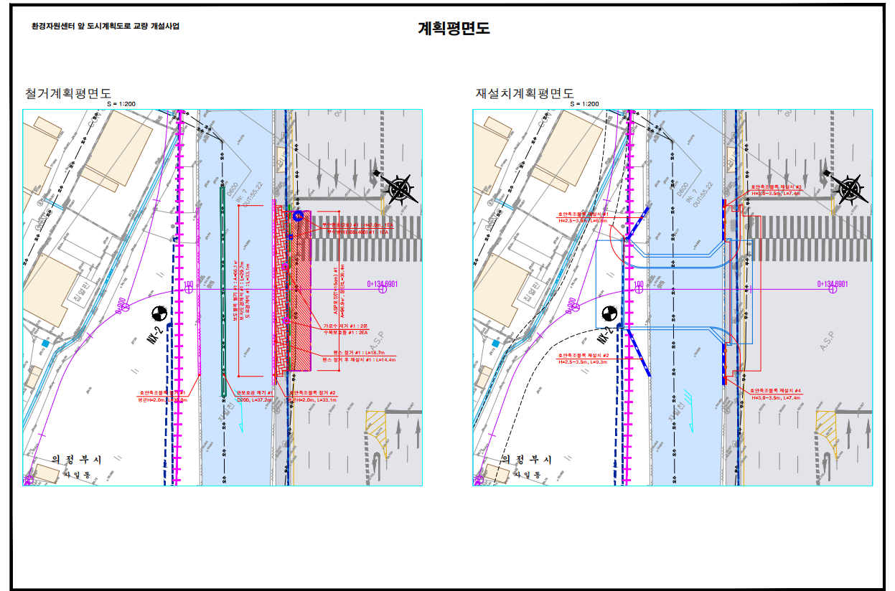Screen dimensions: 895x591
Task: Click the 철거계획평면도 heading
Action: tap(68, 94)
